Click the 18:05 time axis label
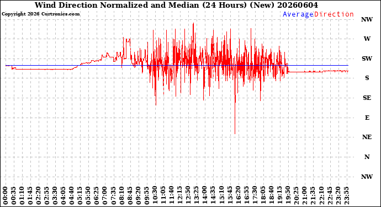Image resolution: width=381 pixels, height=207 pixels. [263, 196]
